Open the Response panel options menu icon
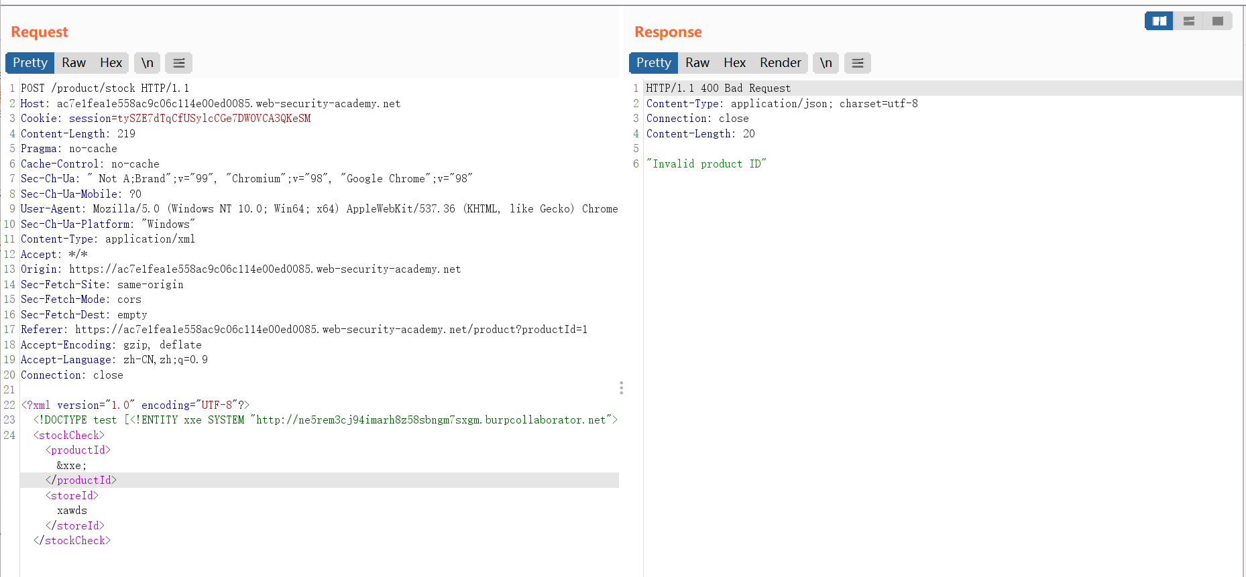The image size is (1246, 577). pos(858,63)
